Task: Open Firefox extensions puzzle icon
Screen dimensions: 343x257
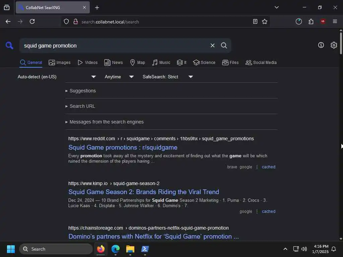Action: (311, 21)
